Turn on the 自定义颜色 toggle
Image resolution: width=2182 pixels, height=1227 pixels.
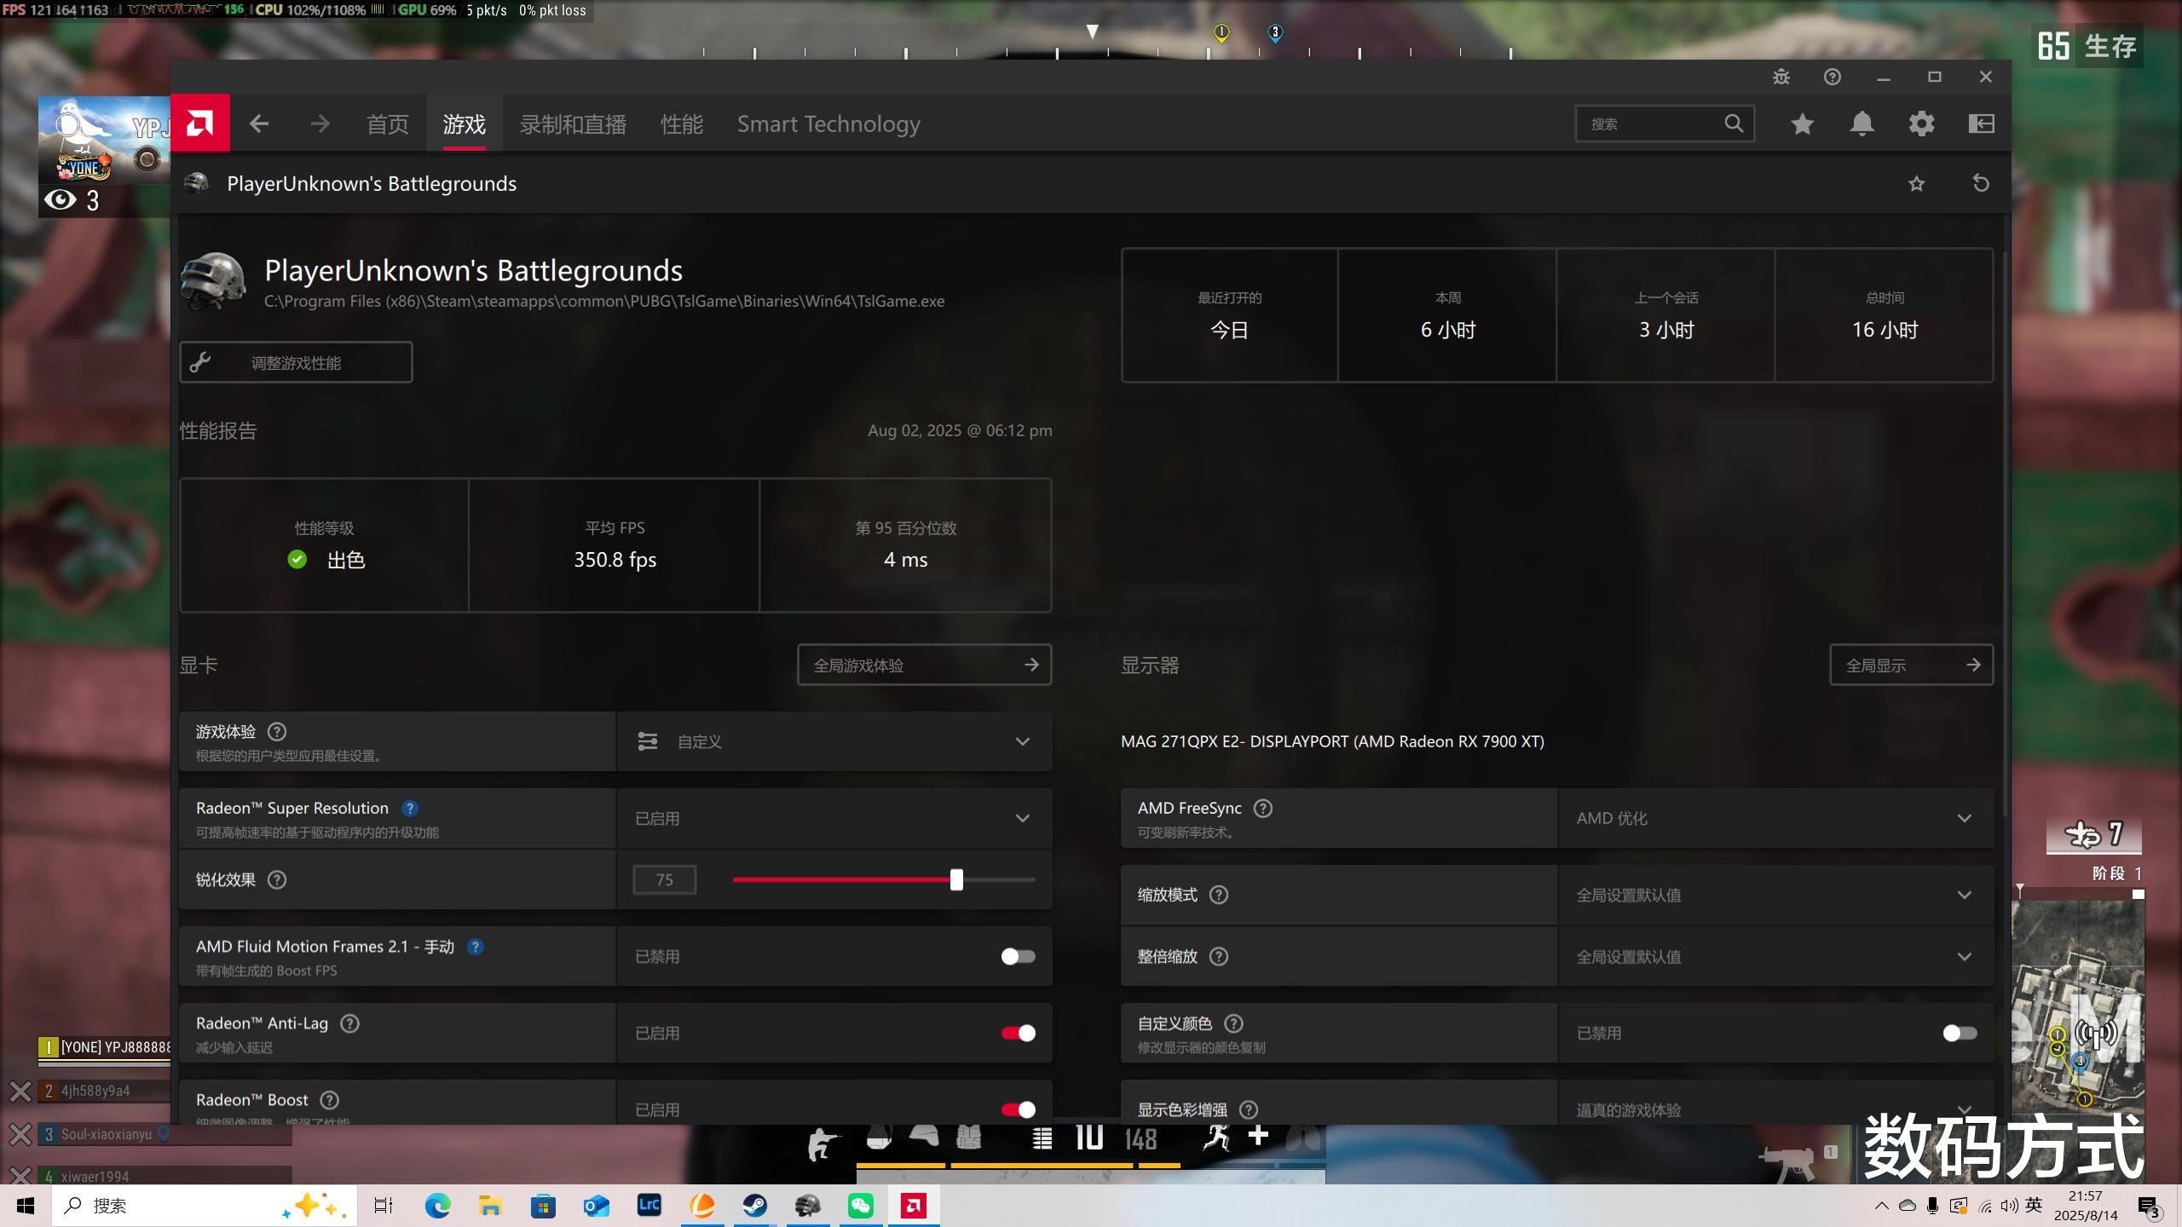(x=1959, y=1033)
